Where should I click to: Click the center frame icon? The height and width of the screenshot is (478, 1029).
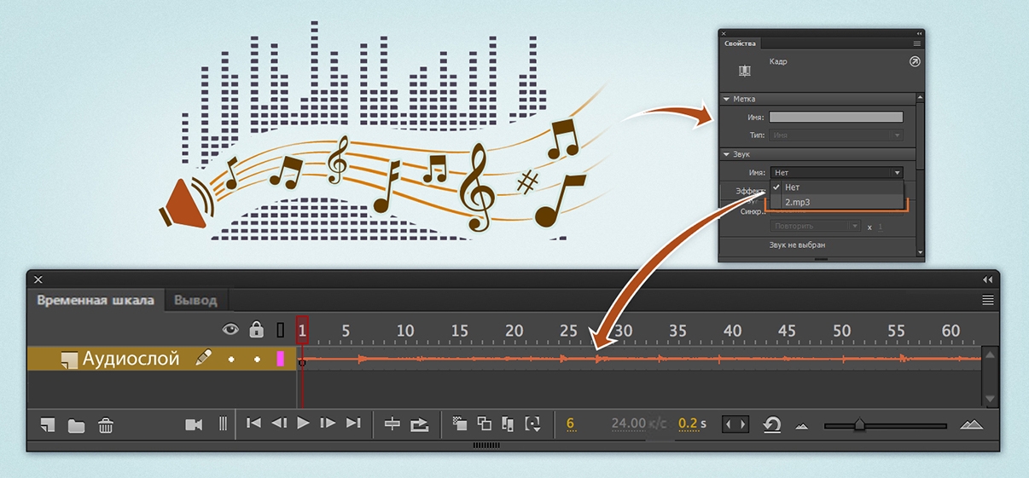392,423
